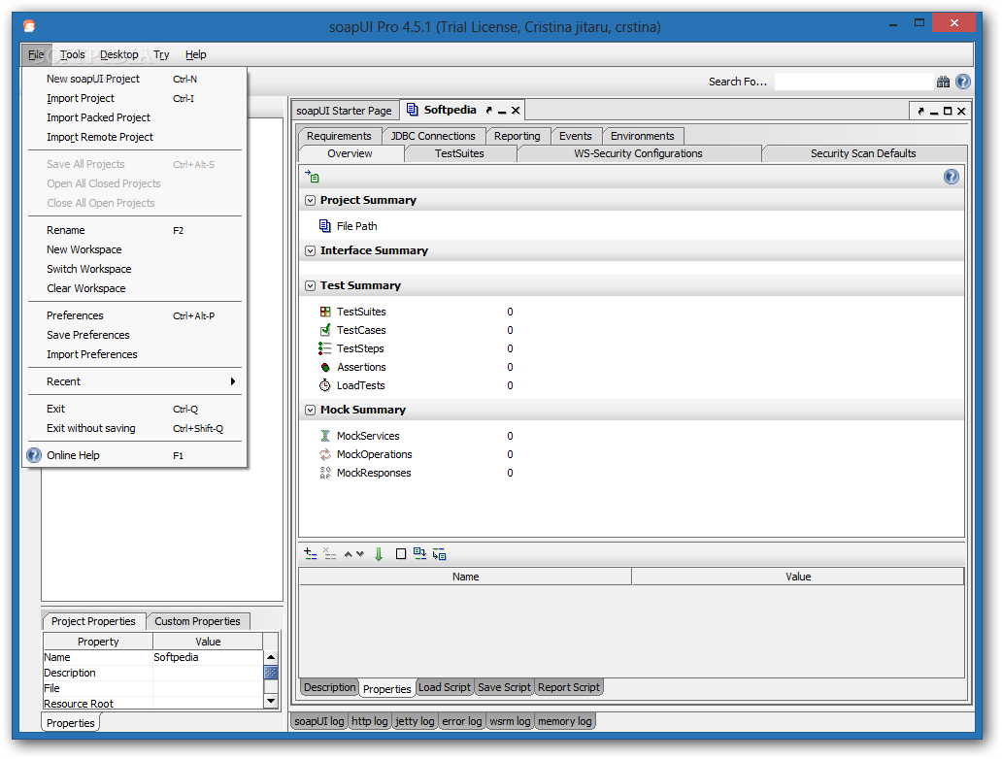
Task: Choose New Workspace
Action: coord(135,249)
